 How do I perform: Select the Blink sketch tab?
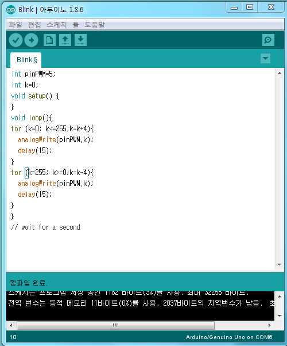click(x=26, y=60)
